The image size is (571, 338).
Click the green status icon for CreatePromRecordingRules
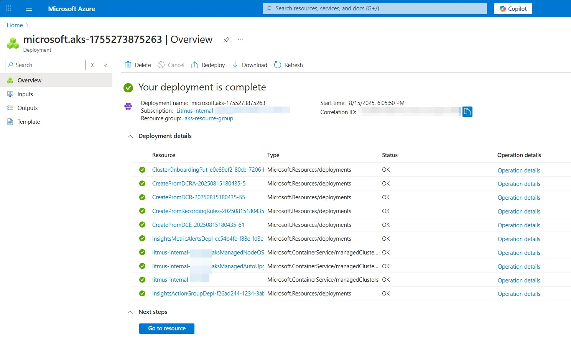(x=142, y=211)
